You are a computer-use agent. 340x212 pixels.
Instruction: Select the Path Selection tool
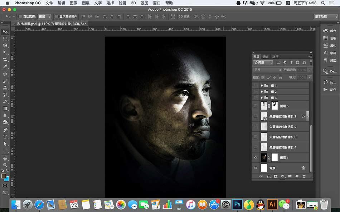coord(5,144)
